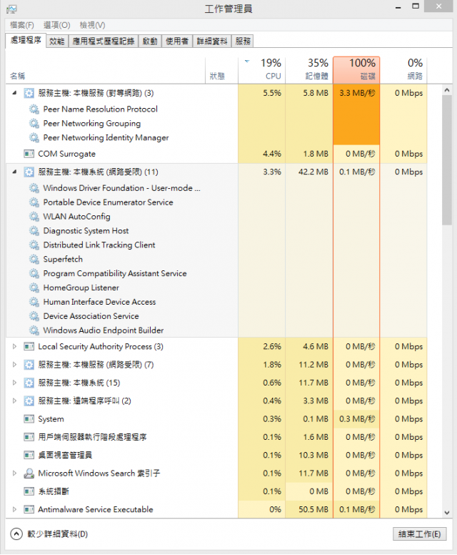Expand 服務主機: 遠端程序呼叫 (2) group
The image size is (457, 555).
(14, 401)
